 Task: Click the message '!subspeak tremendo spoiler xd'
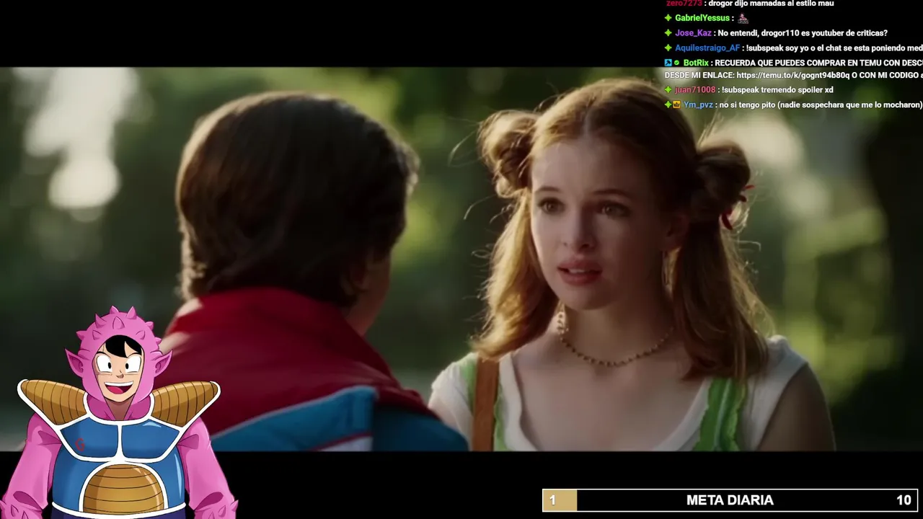[777, 89]
